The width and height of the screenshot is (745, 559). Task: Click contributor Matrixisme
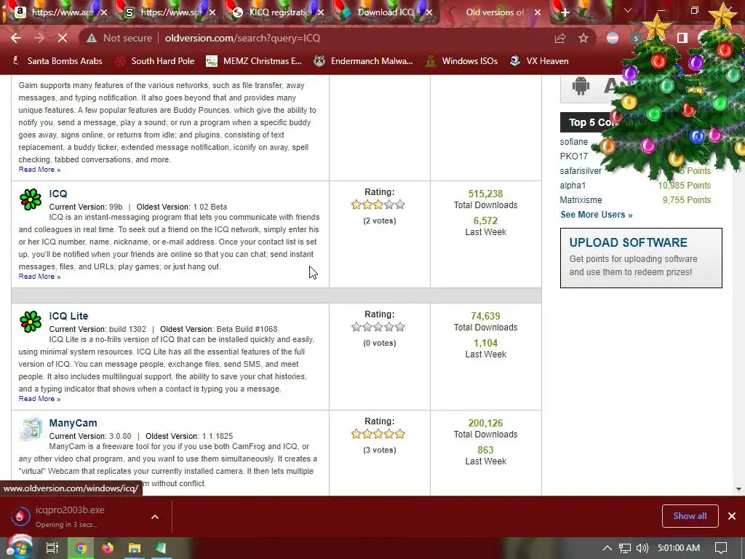pos(581,200)
